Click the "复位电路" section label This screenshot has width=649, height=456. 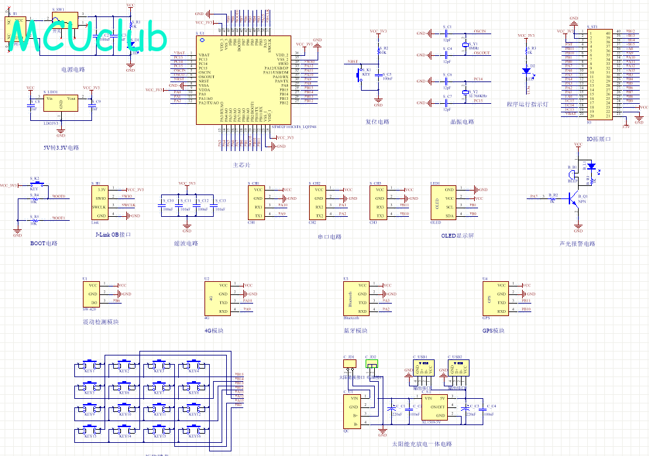click(377, 122)
